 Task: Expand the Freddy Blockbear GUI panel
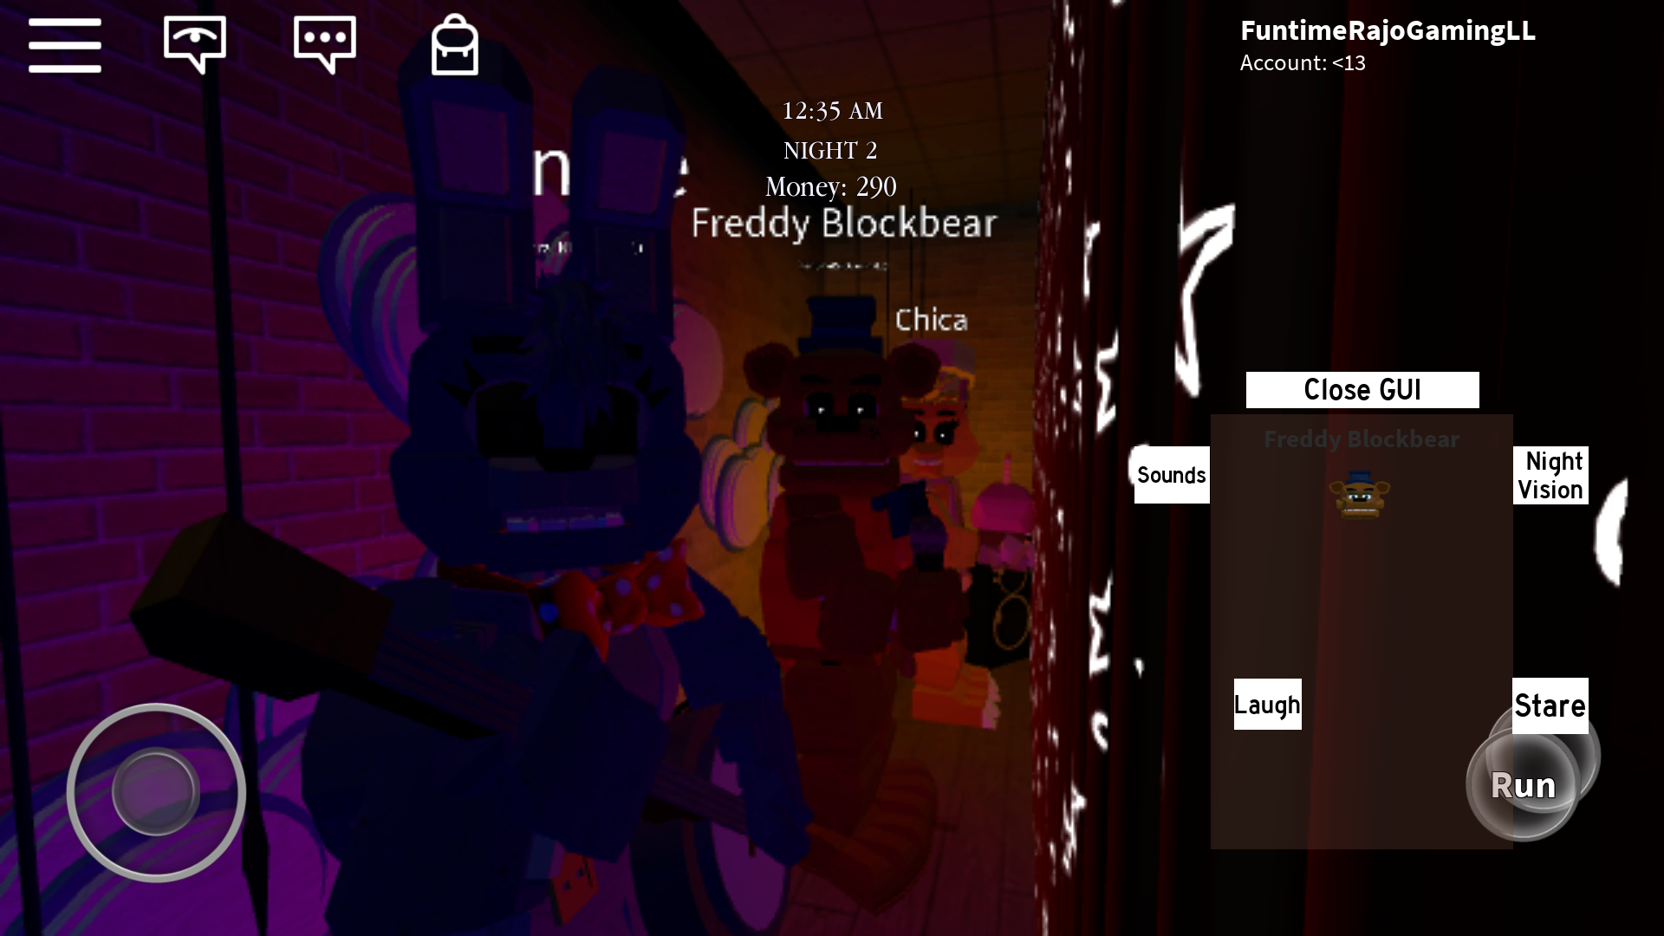coord(1362,439)
